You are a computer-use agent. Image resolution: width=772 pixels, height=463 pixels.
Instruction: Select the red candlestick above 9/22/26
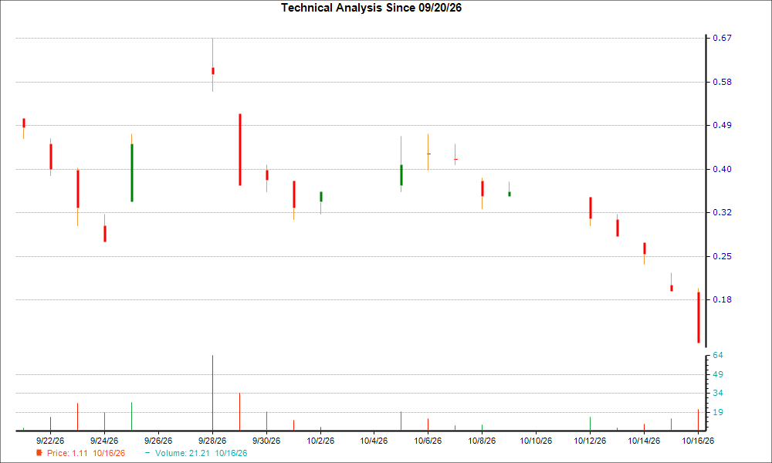click(x=51, y=157)
